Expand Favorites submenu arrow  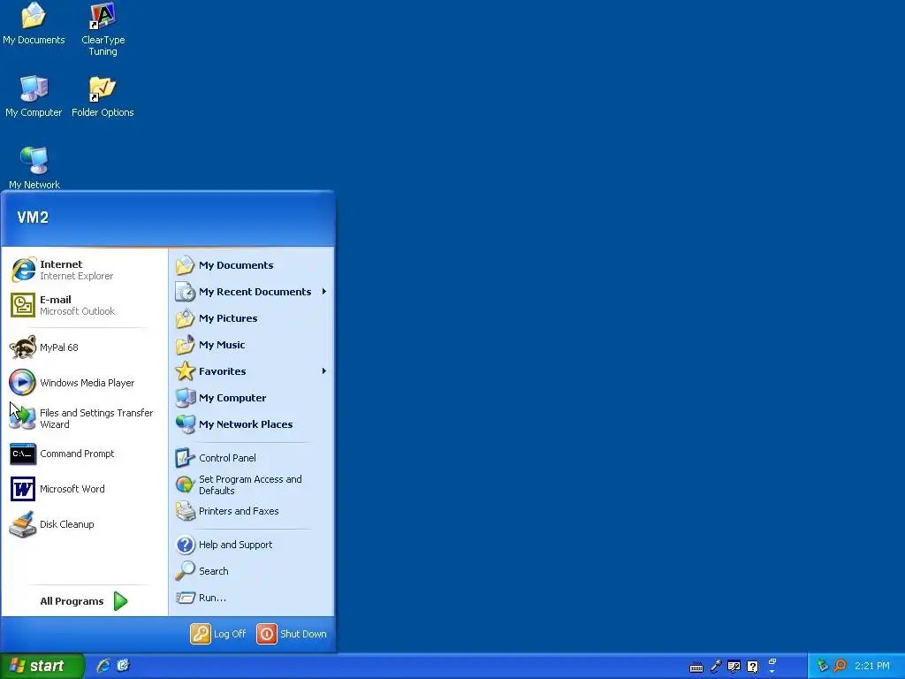pos(323,371)
